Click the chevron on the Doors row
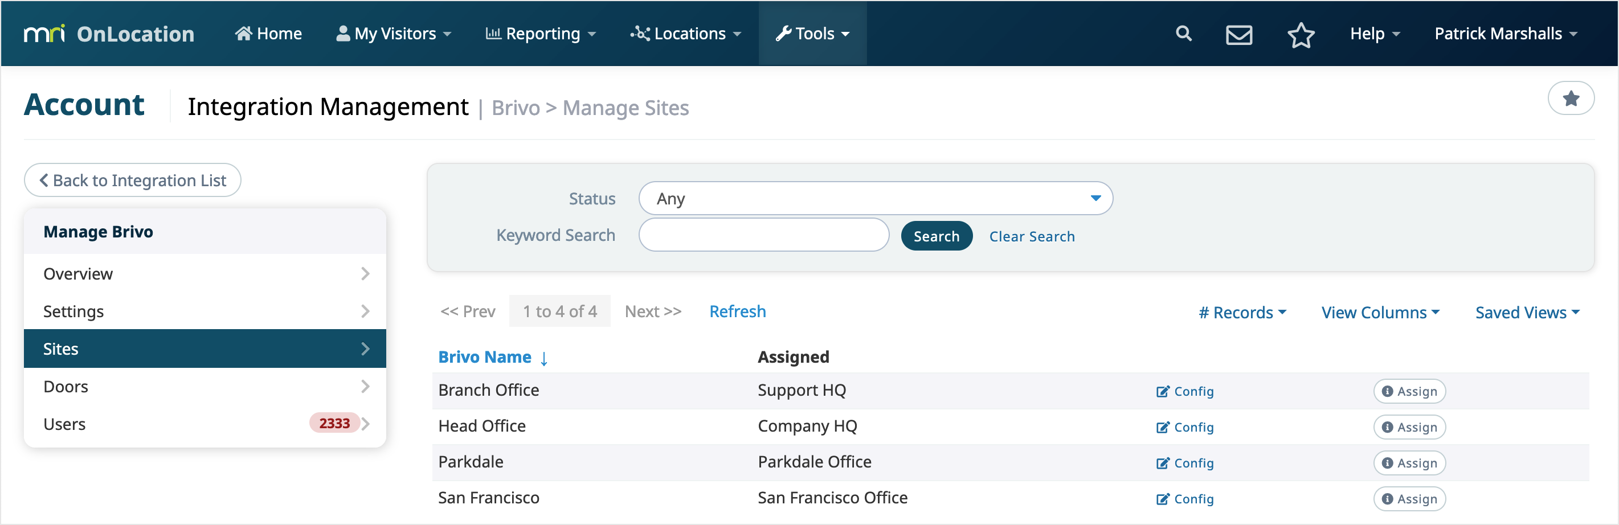 [365, 386]
